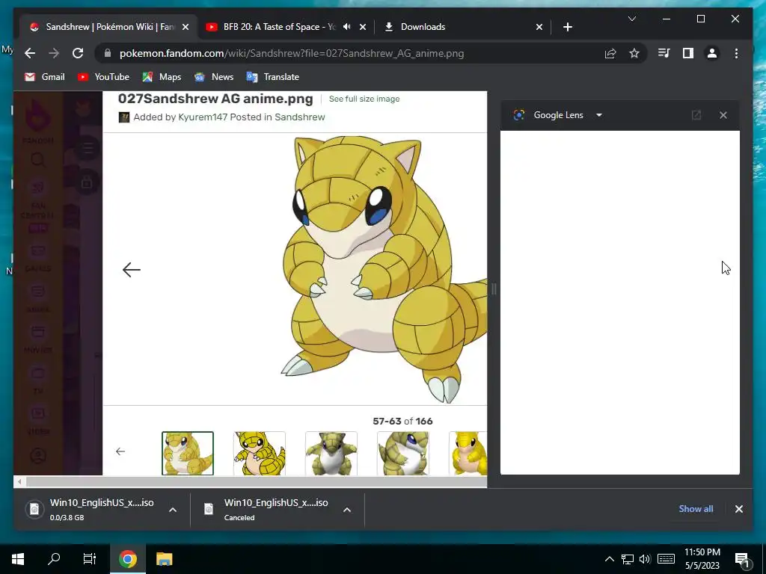The height and width of the screenshot is (574, 766).
Task: Select the third gray 3D Sandshrew thumbnail
Action: pyautogui.click(x=331, y=453)
